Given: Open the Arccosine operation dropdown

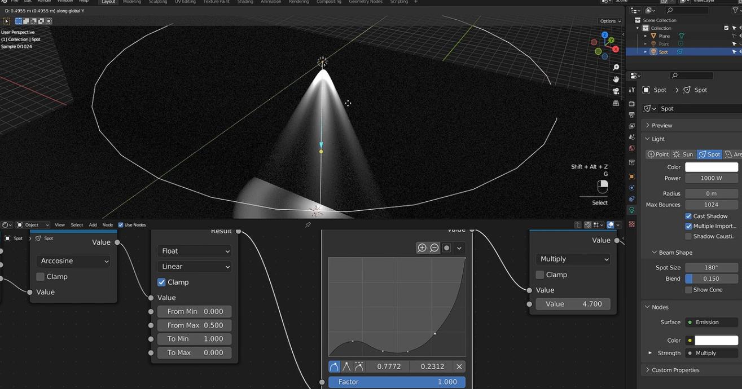Looking at the screenshot, I should 73,261.
